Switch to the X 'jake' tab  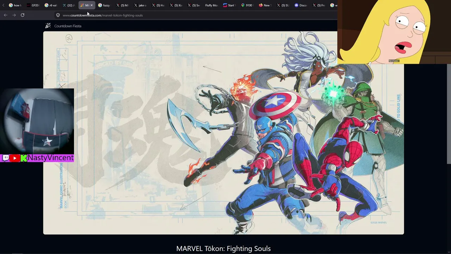tap(140, 5)
